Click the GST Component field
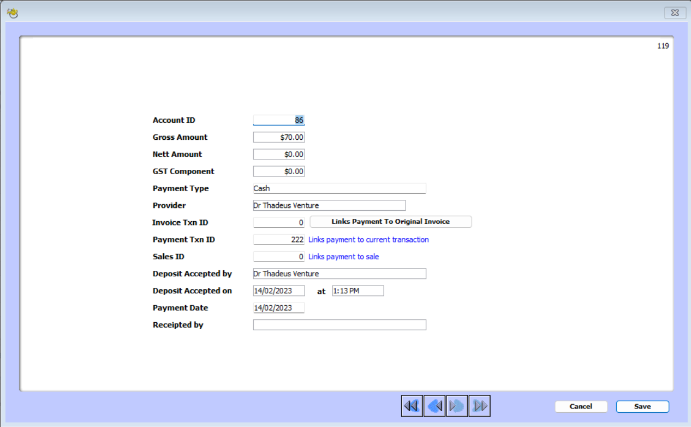The image size is (691, 427). click(x=279, y=171)
